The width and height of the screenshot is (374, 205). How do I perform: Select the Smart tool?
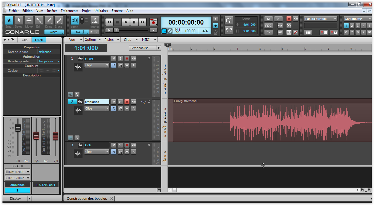coord(9,20)
